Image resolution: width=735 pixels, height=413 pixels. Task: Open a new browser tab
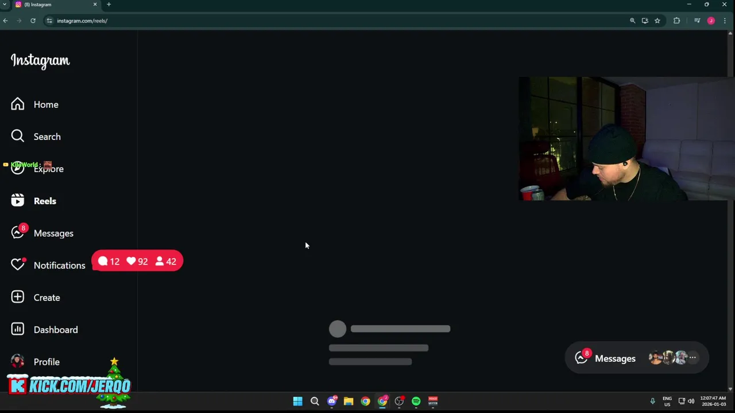coord(109,5)
